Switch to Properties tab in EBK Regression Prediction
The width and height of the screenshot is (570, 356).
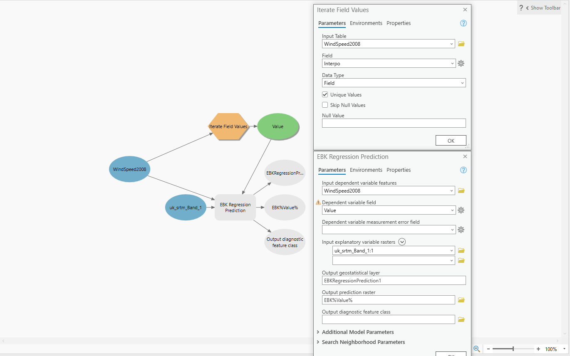[x=399, y=170]
